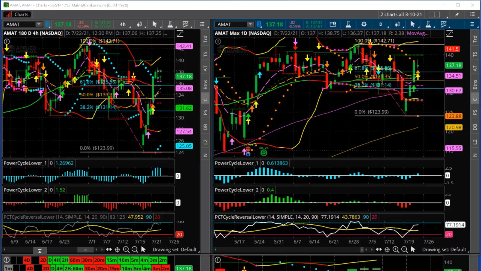Toggle price scale icon on left chart header

click(x=180, y=33)
